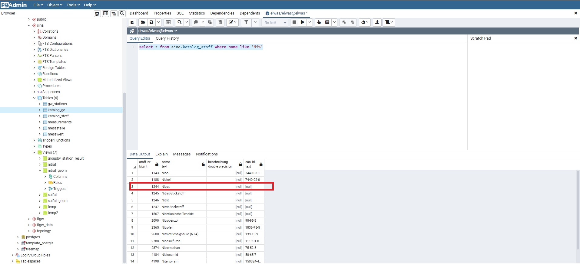
Task: Open View Data grid icon in Browser
Action: pos(105,13)
